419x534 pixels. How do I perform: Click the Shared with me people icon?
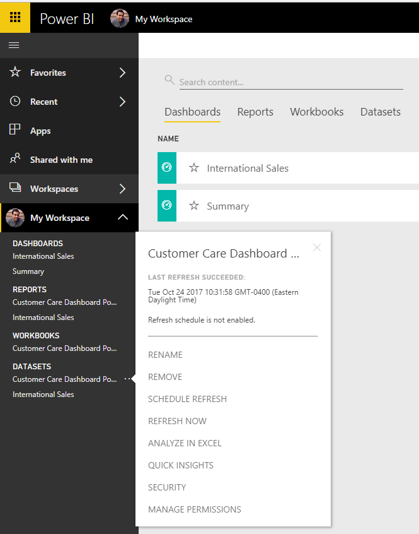[x=15, y=158]
